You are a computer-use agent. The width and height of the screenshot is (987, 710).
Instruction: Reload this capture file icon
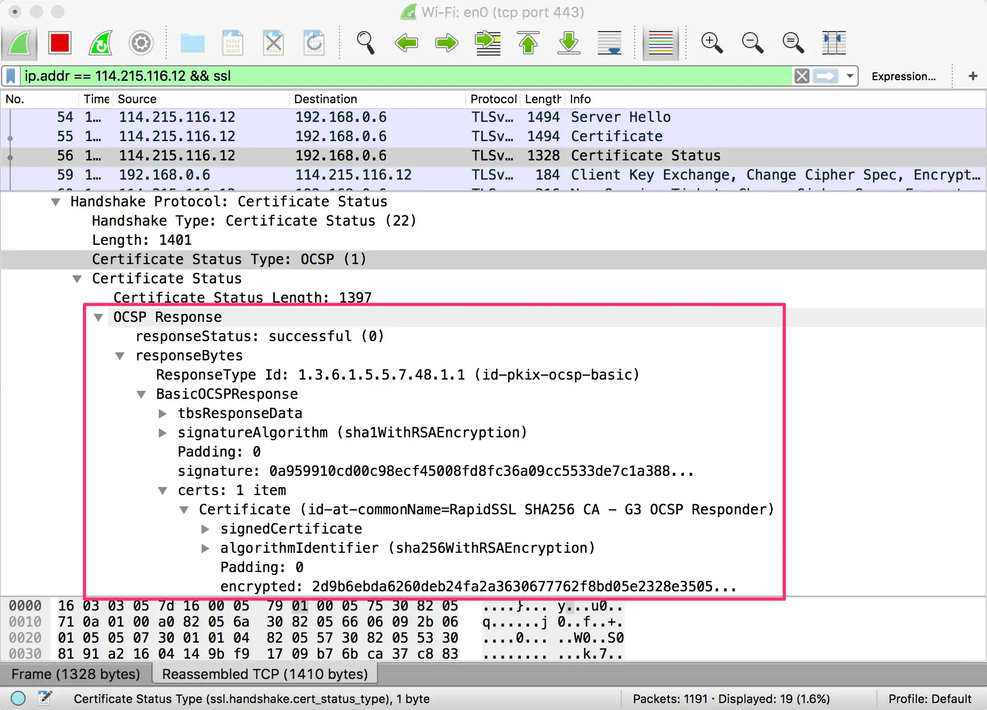(x=314, y=43)
